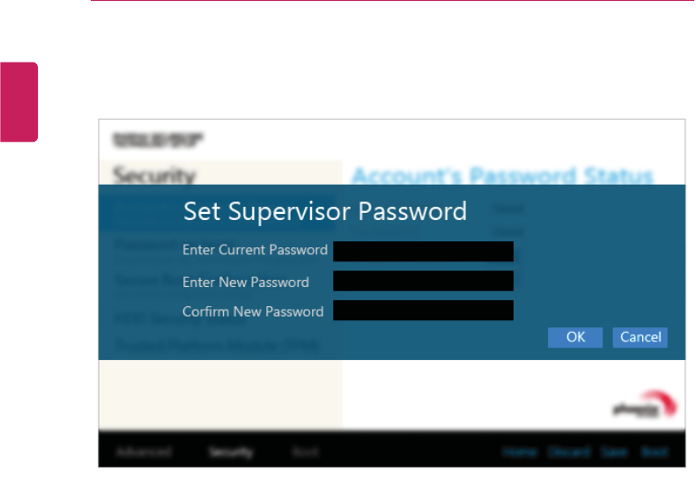Click the rightmost footer link after Save
696x499 pixels.
click(655, 452)
